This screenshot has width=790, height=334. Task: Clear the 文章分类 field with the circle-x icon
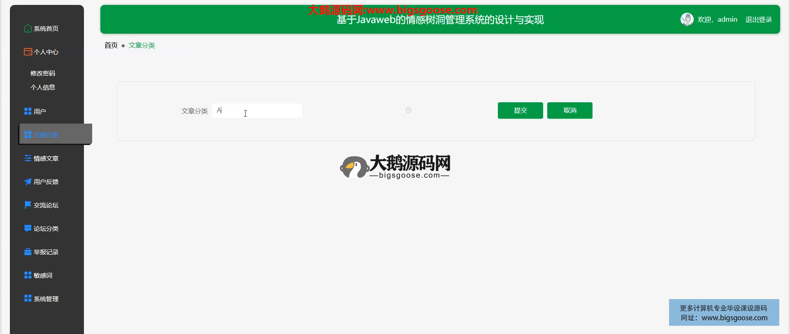(408, 110)
